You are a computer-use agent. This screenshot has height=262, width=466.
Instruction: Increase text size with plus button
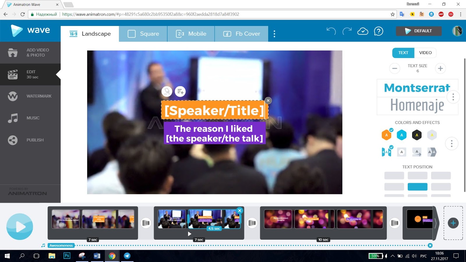point(440,68)
